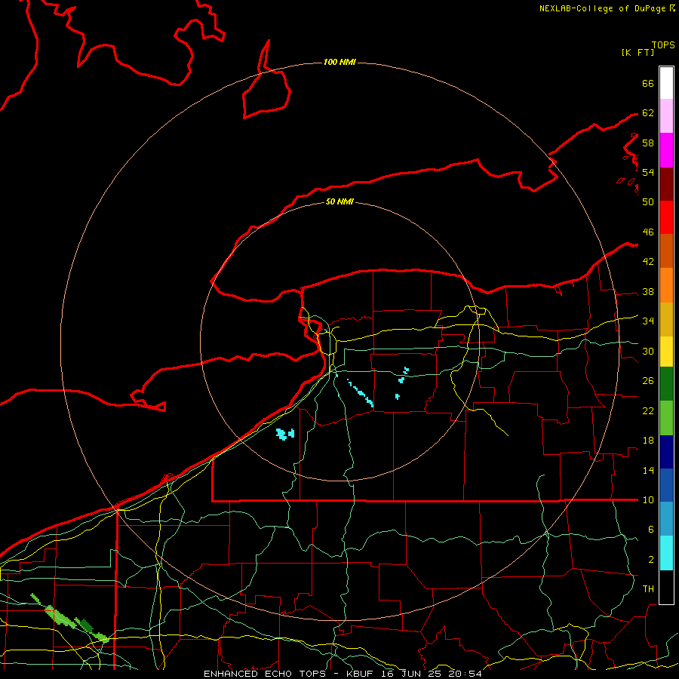Click the K FT units label
The height and width of the screenshot is (679, 679).
pos(638,52)
